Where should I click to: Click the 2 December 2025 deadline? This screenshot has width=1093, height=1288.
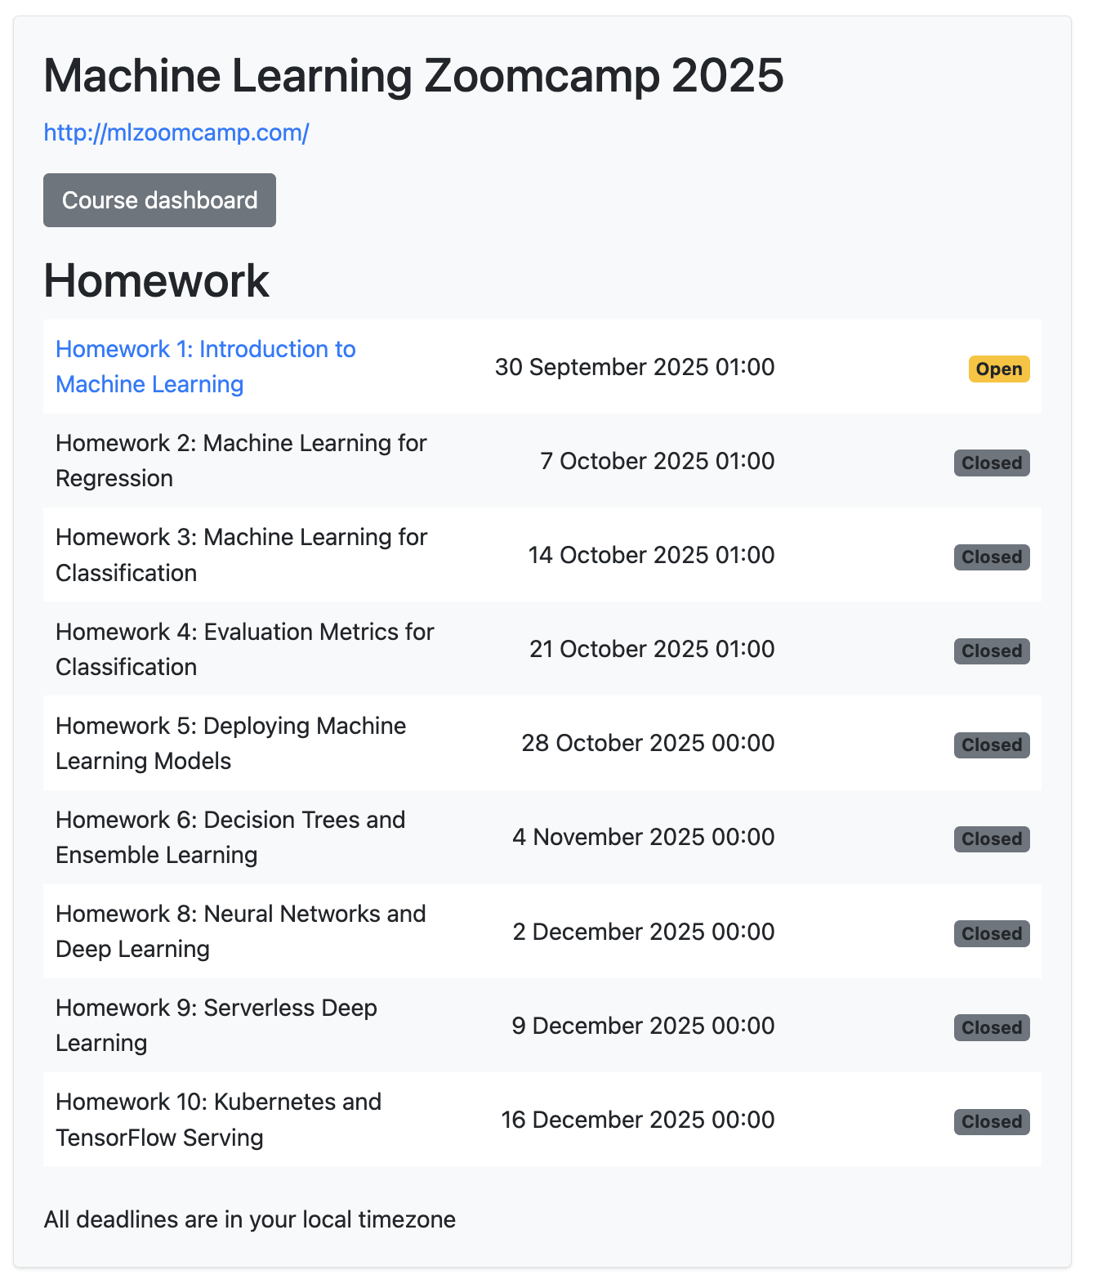tap(643, 932)
